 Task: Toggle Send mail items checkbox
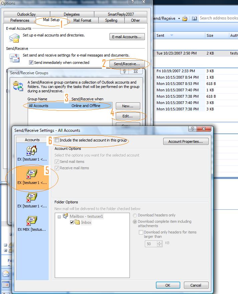(57, 162)
